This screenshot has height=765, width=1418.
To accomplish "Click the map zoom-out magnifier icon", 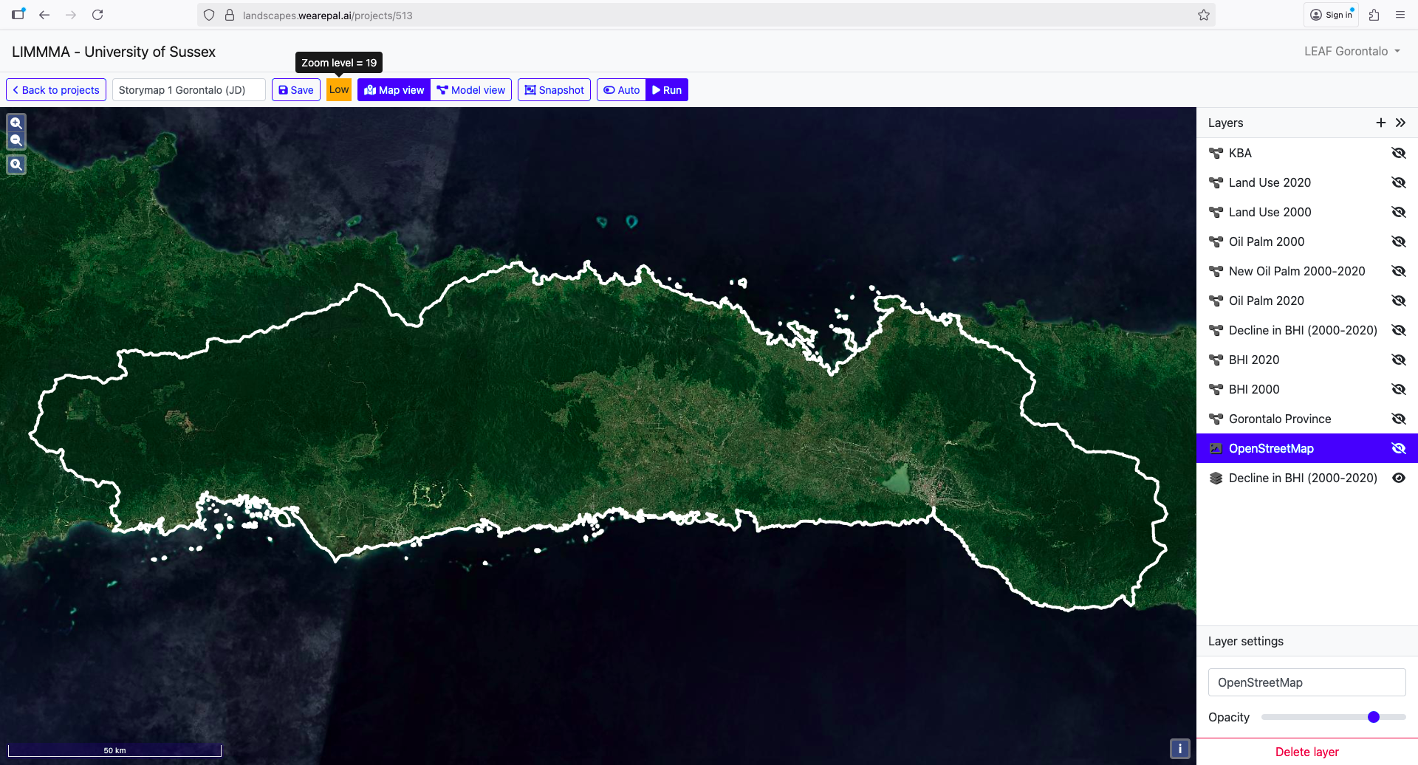I will pyautogui.click(x=16, y=140).
